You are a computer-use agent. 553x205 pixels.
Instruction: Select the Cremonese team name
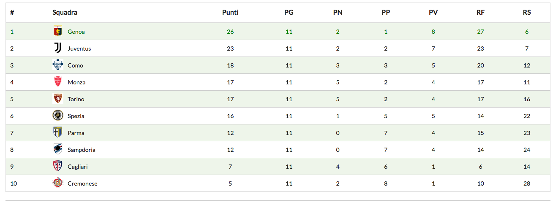click(x=82, y=183)
